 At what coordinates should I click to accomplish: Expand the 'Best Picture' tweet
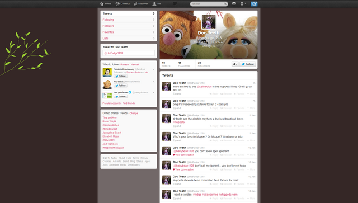(177, 184)
